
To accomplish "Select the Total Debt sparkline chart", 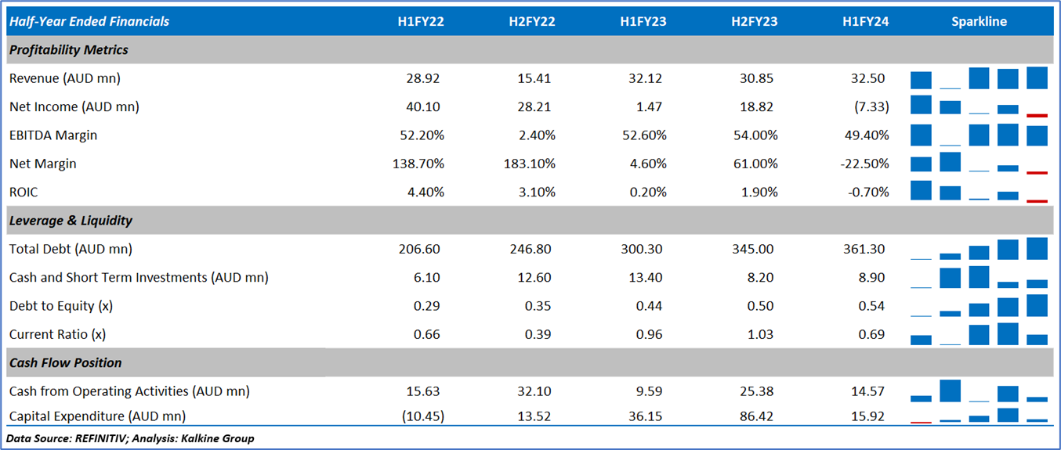I will pos(979,249).
